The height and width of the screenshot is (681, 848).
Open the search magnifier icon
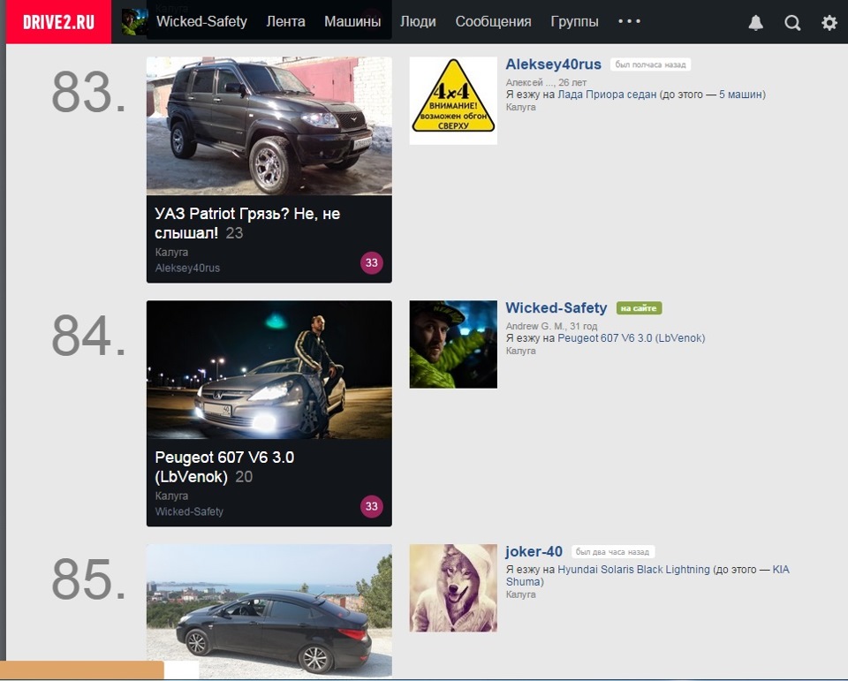(792, 23)
